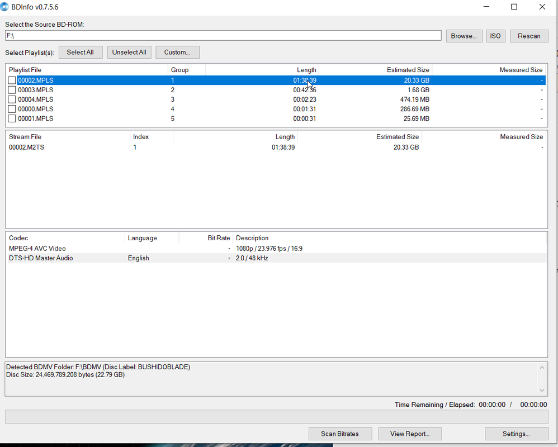Image resolution: width=558 pixels, height=447 pixels.
Task: Click the Language column header
Action: [x=152, y=238]
